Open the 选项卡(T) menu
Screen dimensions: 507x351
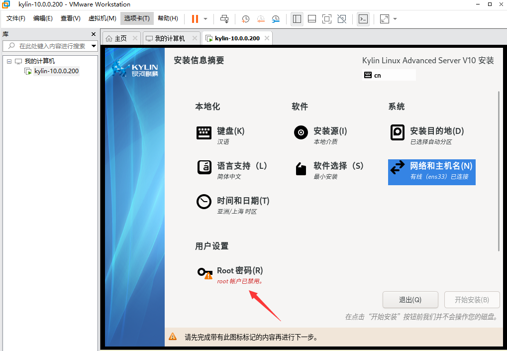tap(137, 18)
